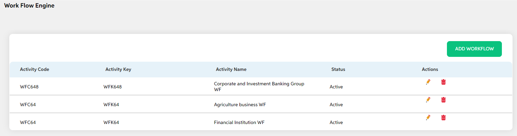The width and height of the screenshot is (517, 136).
Task: Click the Actions column header
Action: pos(430,69)
